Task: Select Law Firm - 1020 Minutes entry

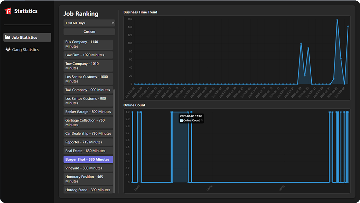Action: point(88,55)
